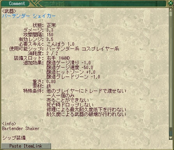Click the 攻撃間隔 value 150

50,35
